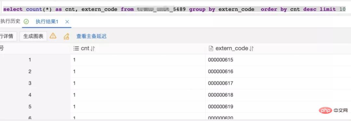Click the cnt column list icon
The height and width of the screenshot is (121, 351).
click(x=76, y=48)
